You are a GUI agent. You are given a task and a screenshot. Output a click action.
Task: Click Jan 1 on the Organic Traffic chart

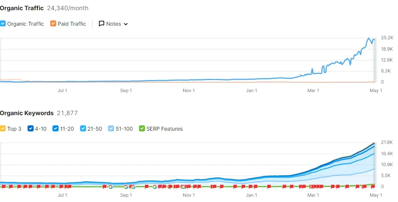click(x=251, y=90)
